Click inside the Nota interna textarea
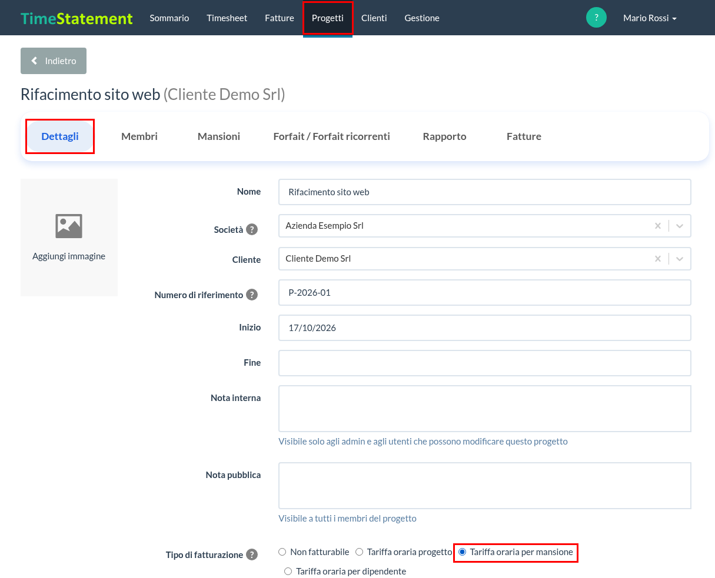The image size is (715, 578). (485, 409)
